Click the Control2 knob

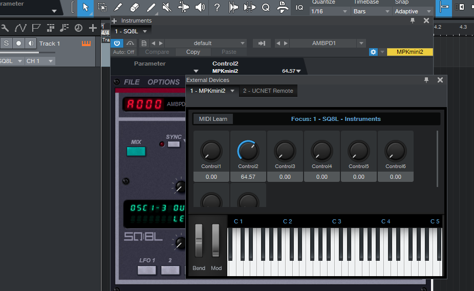pos(248,151)
